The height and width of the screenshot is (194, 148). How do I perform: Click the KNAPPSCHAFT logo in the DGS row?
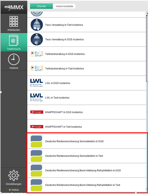(37, 112)
